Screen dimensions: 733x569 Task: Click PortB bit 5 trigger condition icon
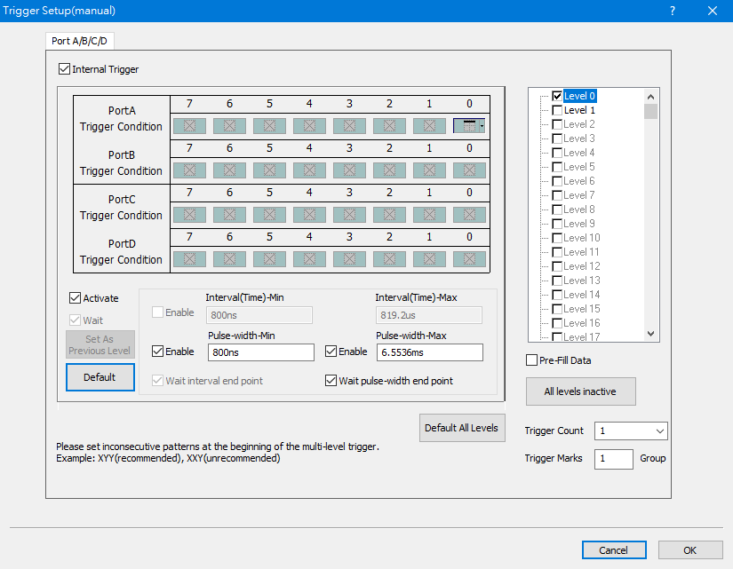[269, 170]
